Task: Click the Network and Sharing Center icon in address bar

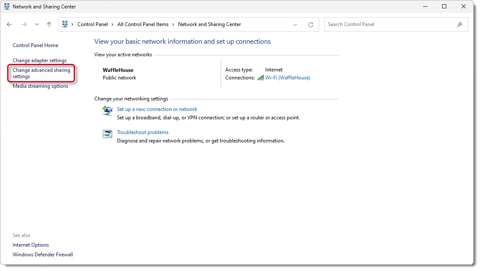Action: (66, 24)
